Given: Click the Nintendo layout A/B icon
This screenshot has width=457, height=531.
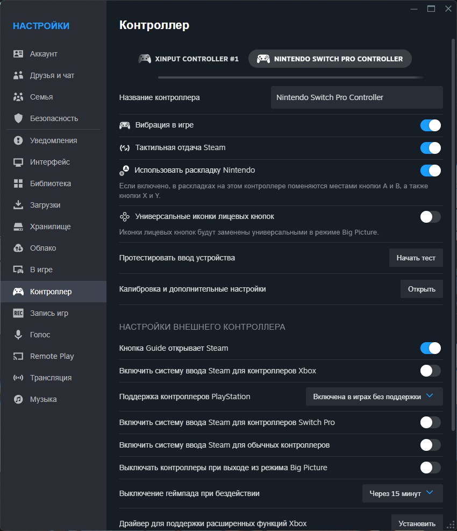Looking at the screenshot, I should [x=124, y=171].
